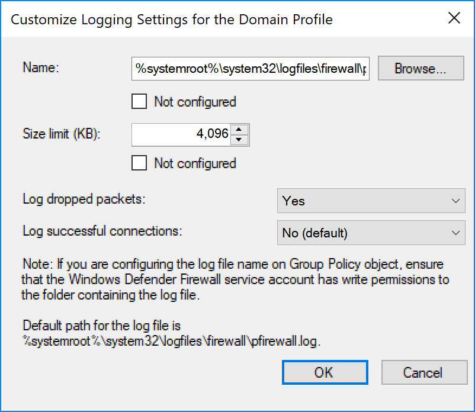Open the Browse... file picker

pyautogui.click(x=421, y=69)
